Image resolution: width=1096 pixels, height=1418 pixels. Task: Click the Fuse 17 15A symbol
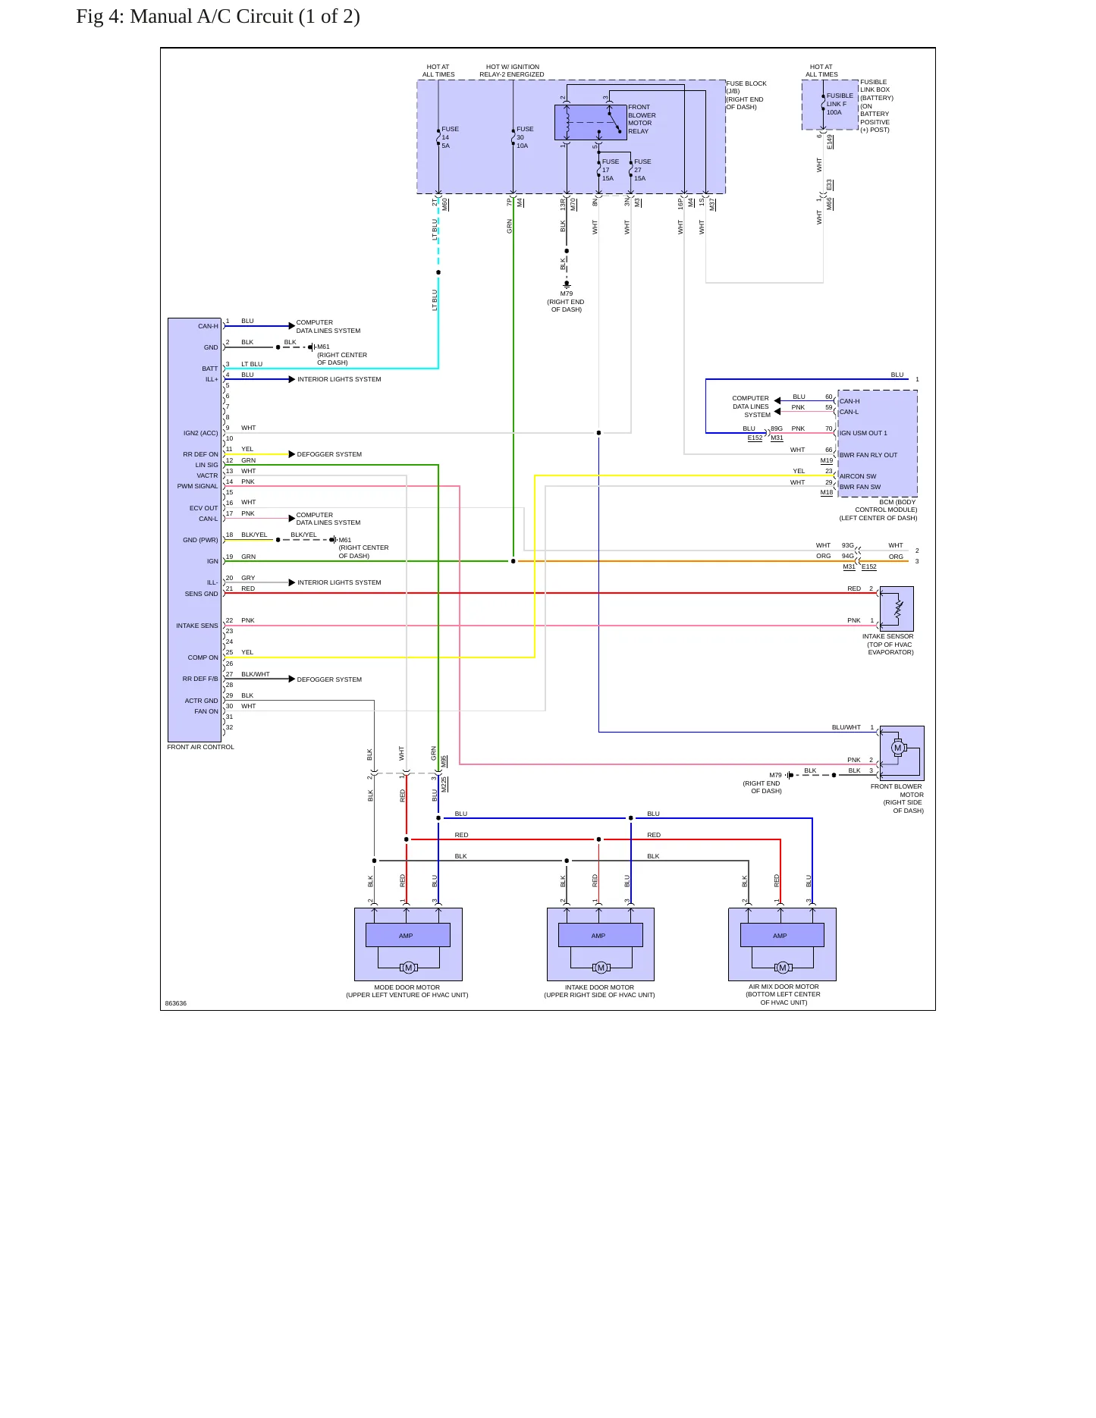pos(598,169)
